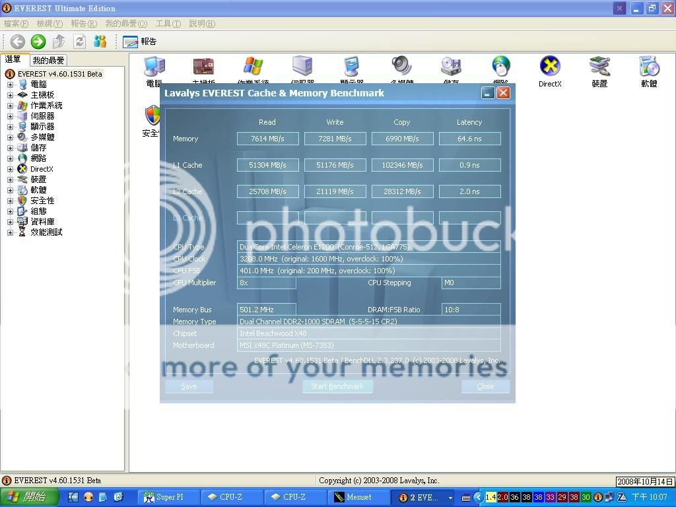
Task: Click Memory latency value "64.6 ns"
Action: (x=469, y=139)
